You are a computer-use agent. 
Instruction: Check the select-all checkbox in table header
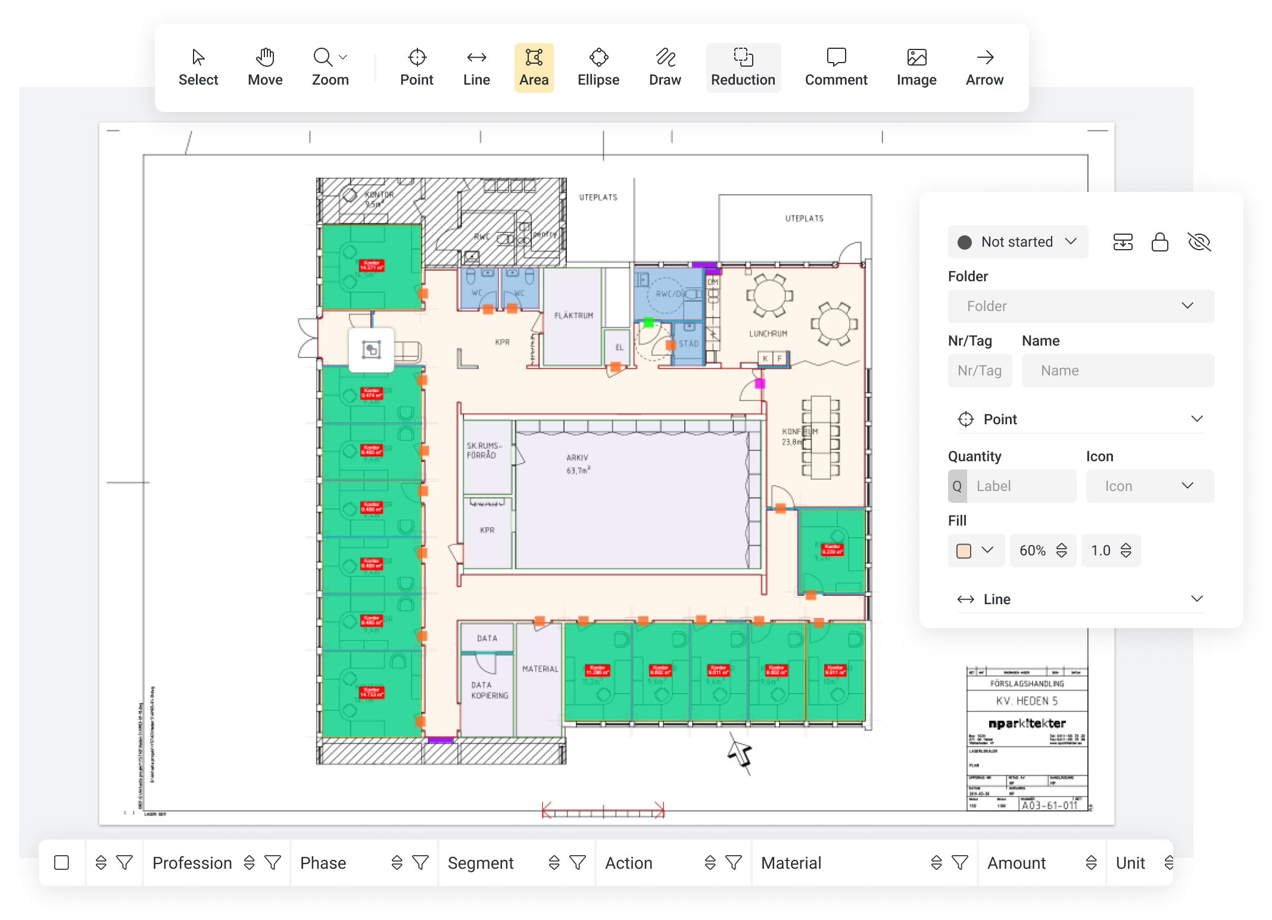point(61,863)
